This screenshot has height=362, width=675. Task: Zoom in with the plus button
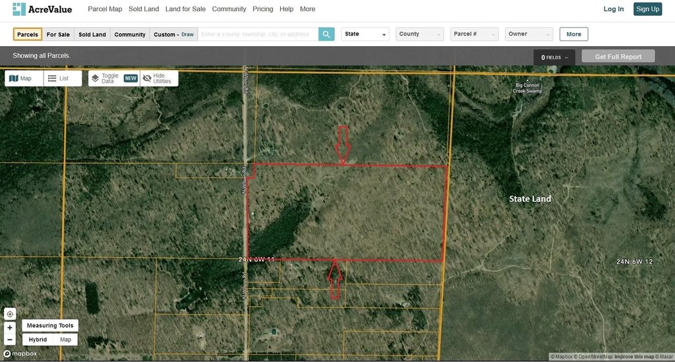[10, 328]
